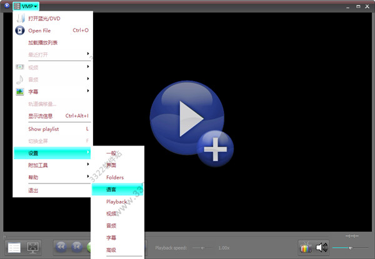This screenshot has width=375, height=259.
Task: Click 退出 to exit
Action: click(52, 190)
